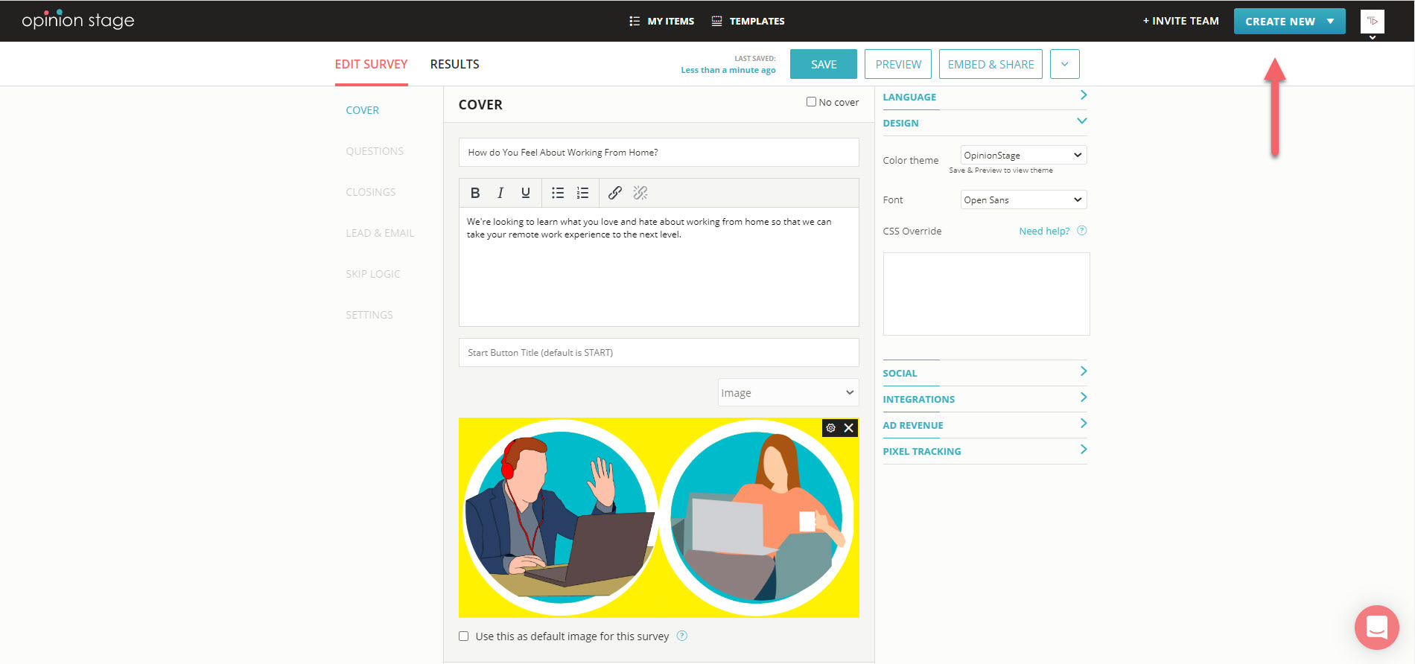The width and height of the screenshot is (1415, 664).
Task: Enable the No cover checkbox
Action: [811, 102]
